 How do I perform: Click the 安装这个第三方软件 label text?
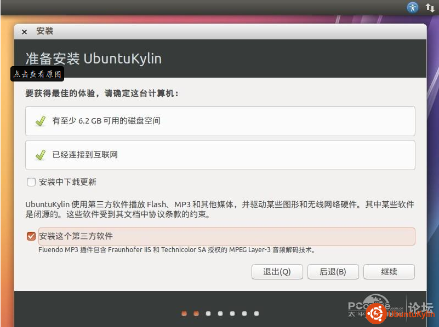pyautogui.click(x=76, y=236)
